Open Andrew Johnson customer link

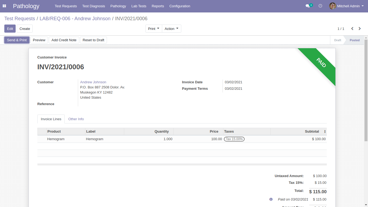(x=93, y=82)
